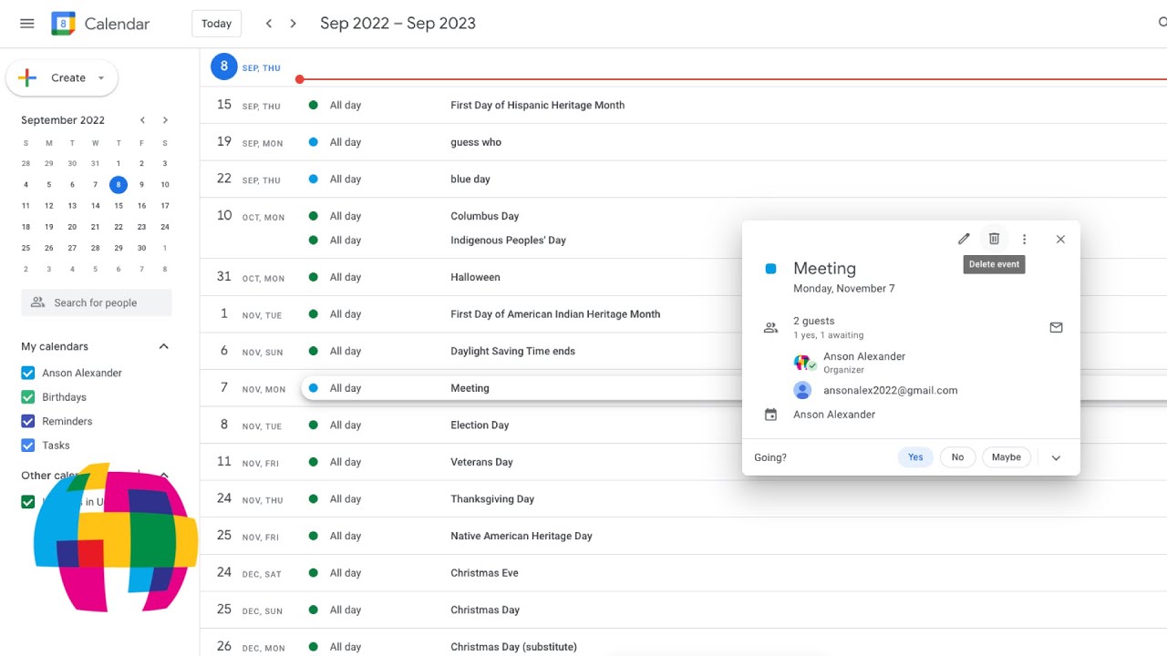The image size is (1167, 656).
Task: Go to previous period arrow in header
Action: 269,24
